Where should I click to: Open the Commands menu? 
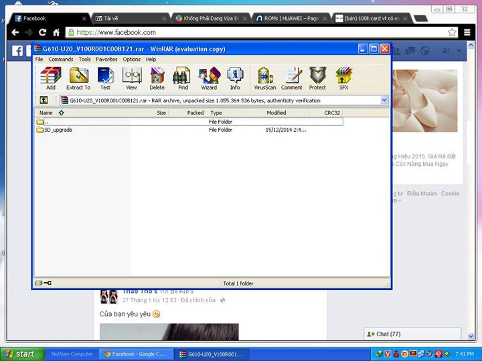[61, 59]
